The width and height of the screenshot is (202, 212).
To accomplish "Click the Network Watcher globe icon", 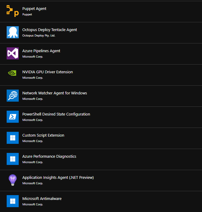I will [13, 96].
